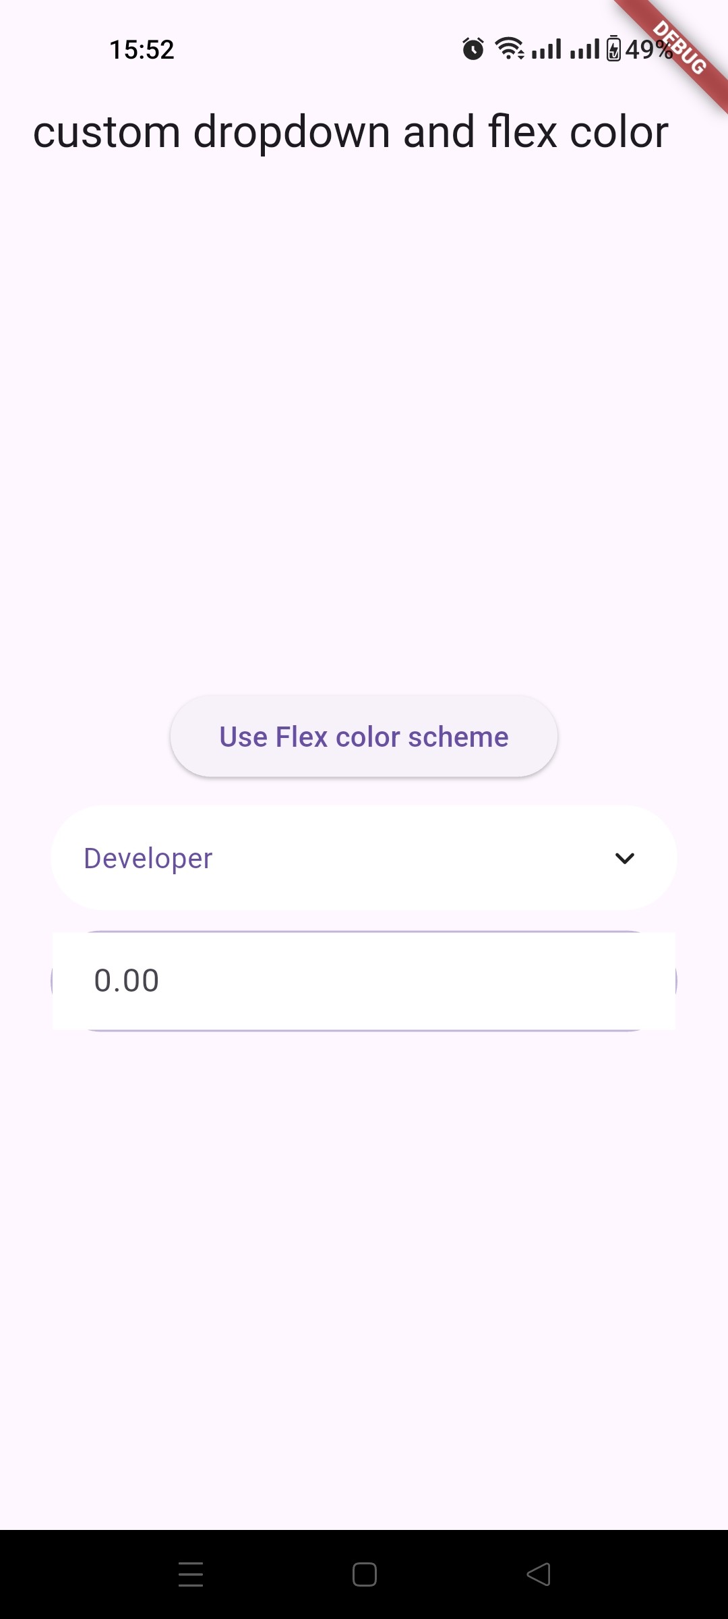Go home with the square navigation icon
The image size is (728, 1619).
tap(364, 1574)
